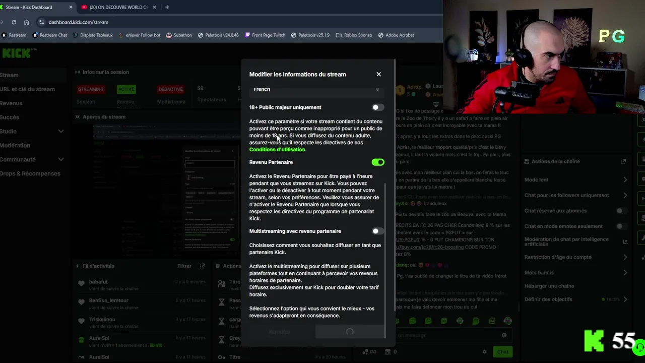Reload the browser page
This screenshot has height=363, width=645.
(x=14, y=22)
